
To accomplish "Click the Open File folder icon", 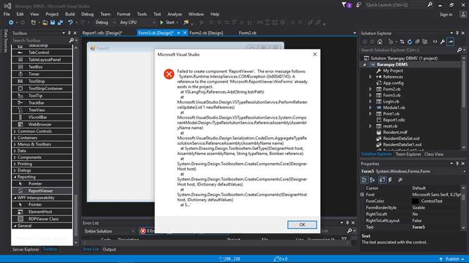I will [45, 22].
